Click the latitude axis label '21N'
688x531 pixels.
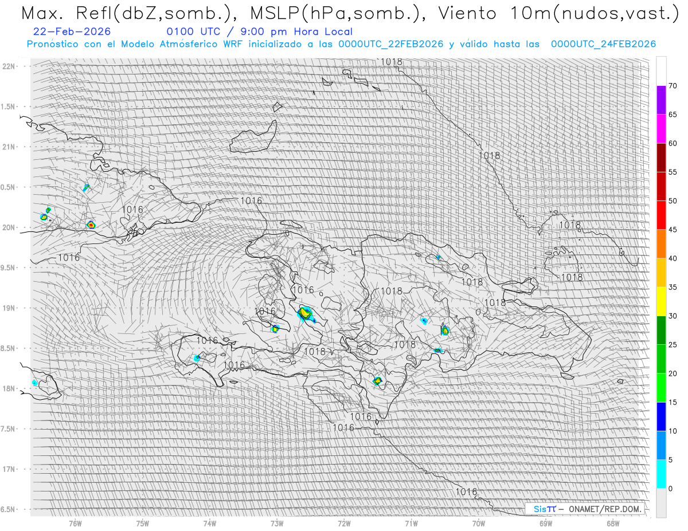tap(10, 147)
